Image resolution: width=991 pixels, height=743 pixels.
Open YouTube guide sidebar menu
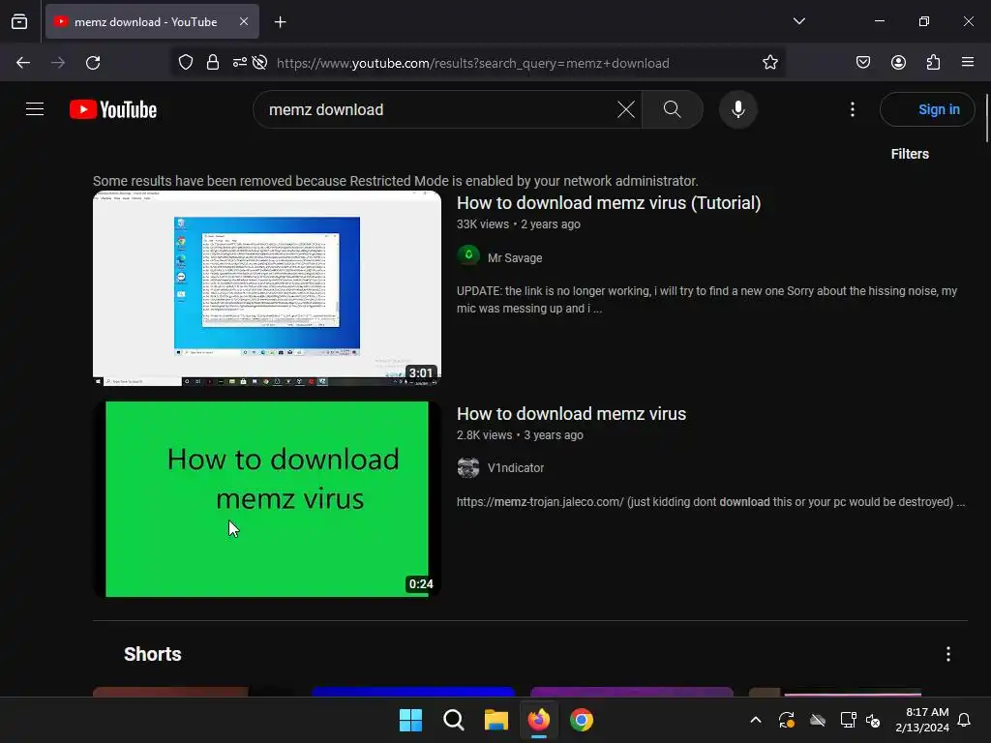pyautogui.click(x=35, y=109)
